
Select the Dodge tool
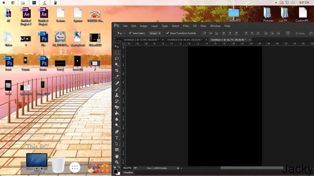pos(117,125)
